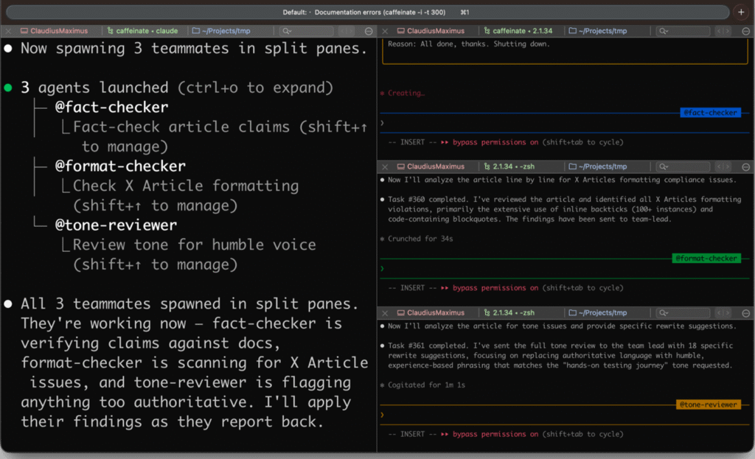755x459 pixels.
Task: Click the red 'Creating…' status text
Action: tap(406, 94)
